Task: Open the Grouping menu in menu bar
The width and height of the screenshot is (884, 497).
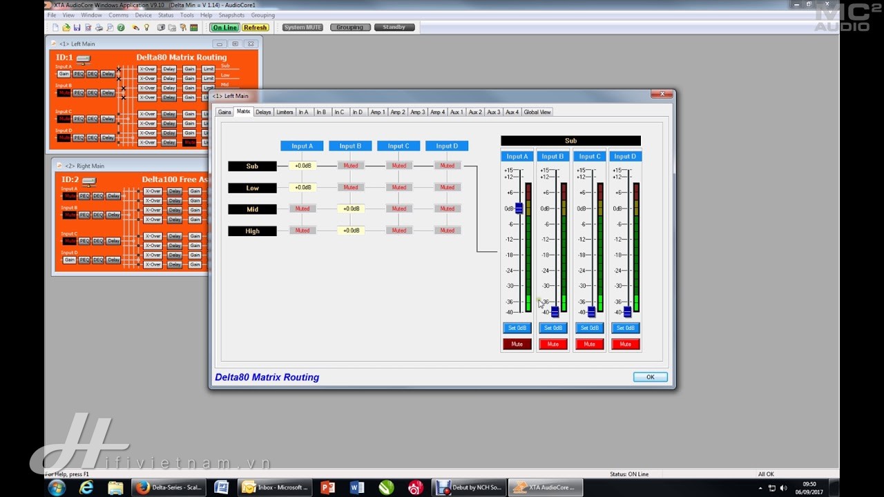Action: [x=263, y=14]
